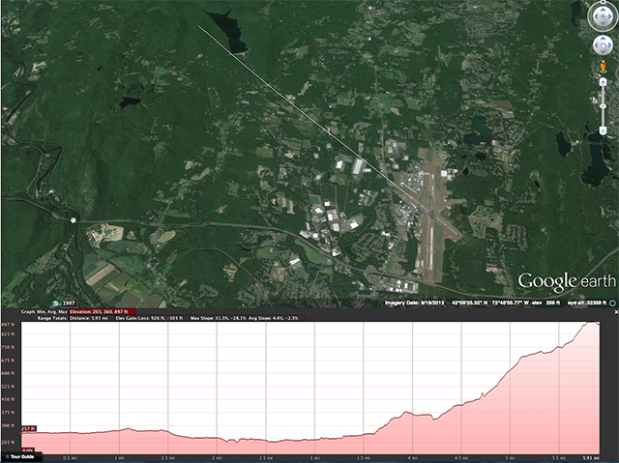Click the Elev Gain/Loss 926 ft value

[151, 318]
